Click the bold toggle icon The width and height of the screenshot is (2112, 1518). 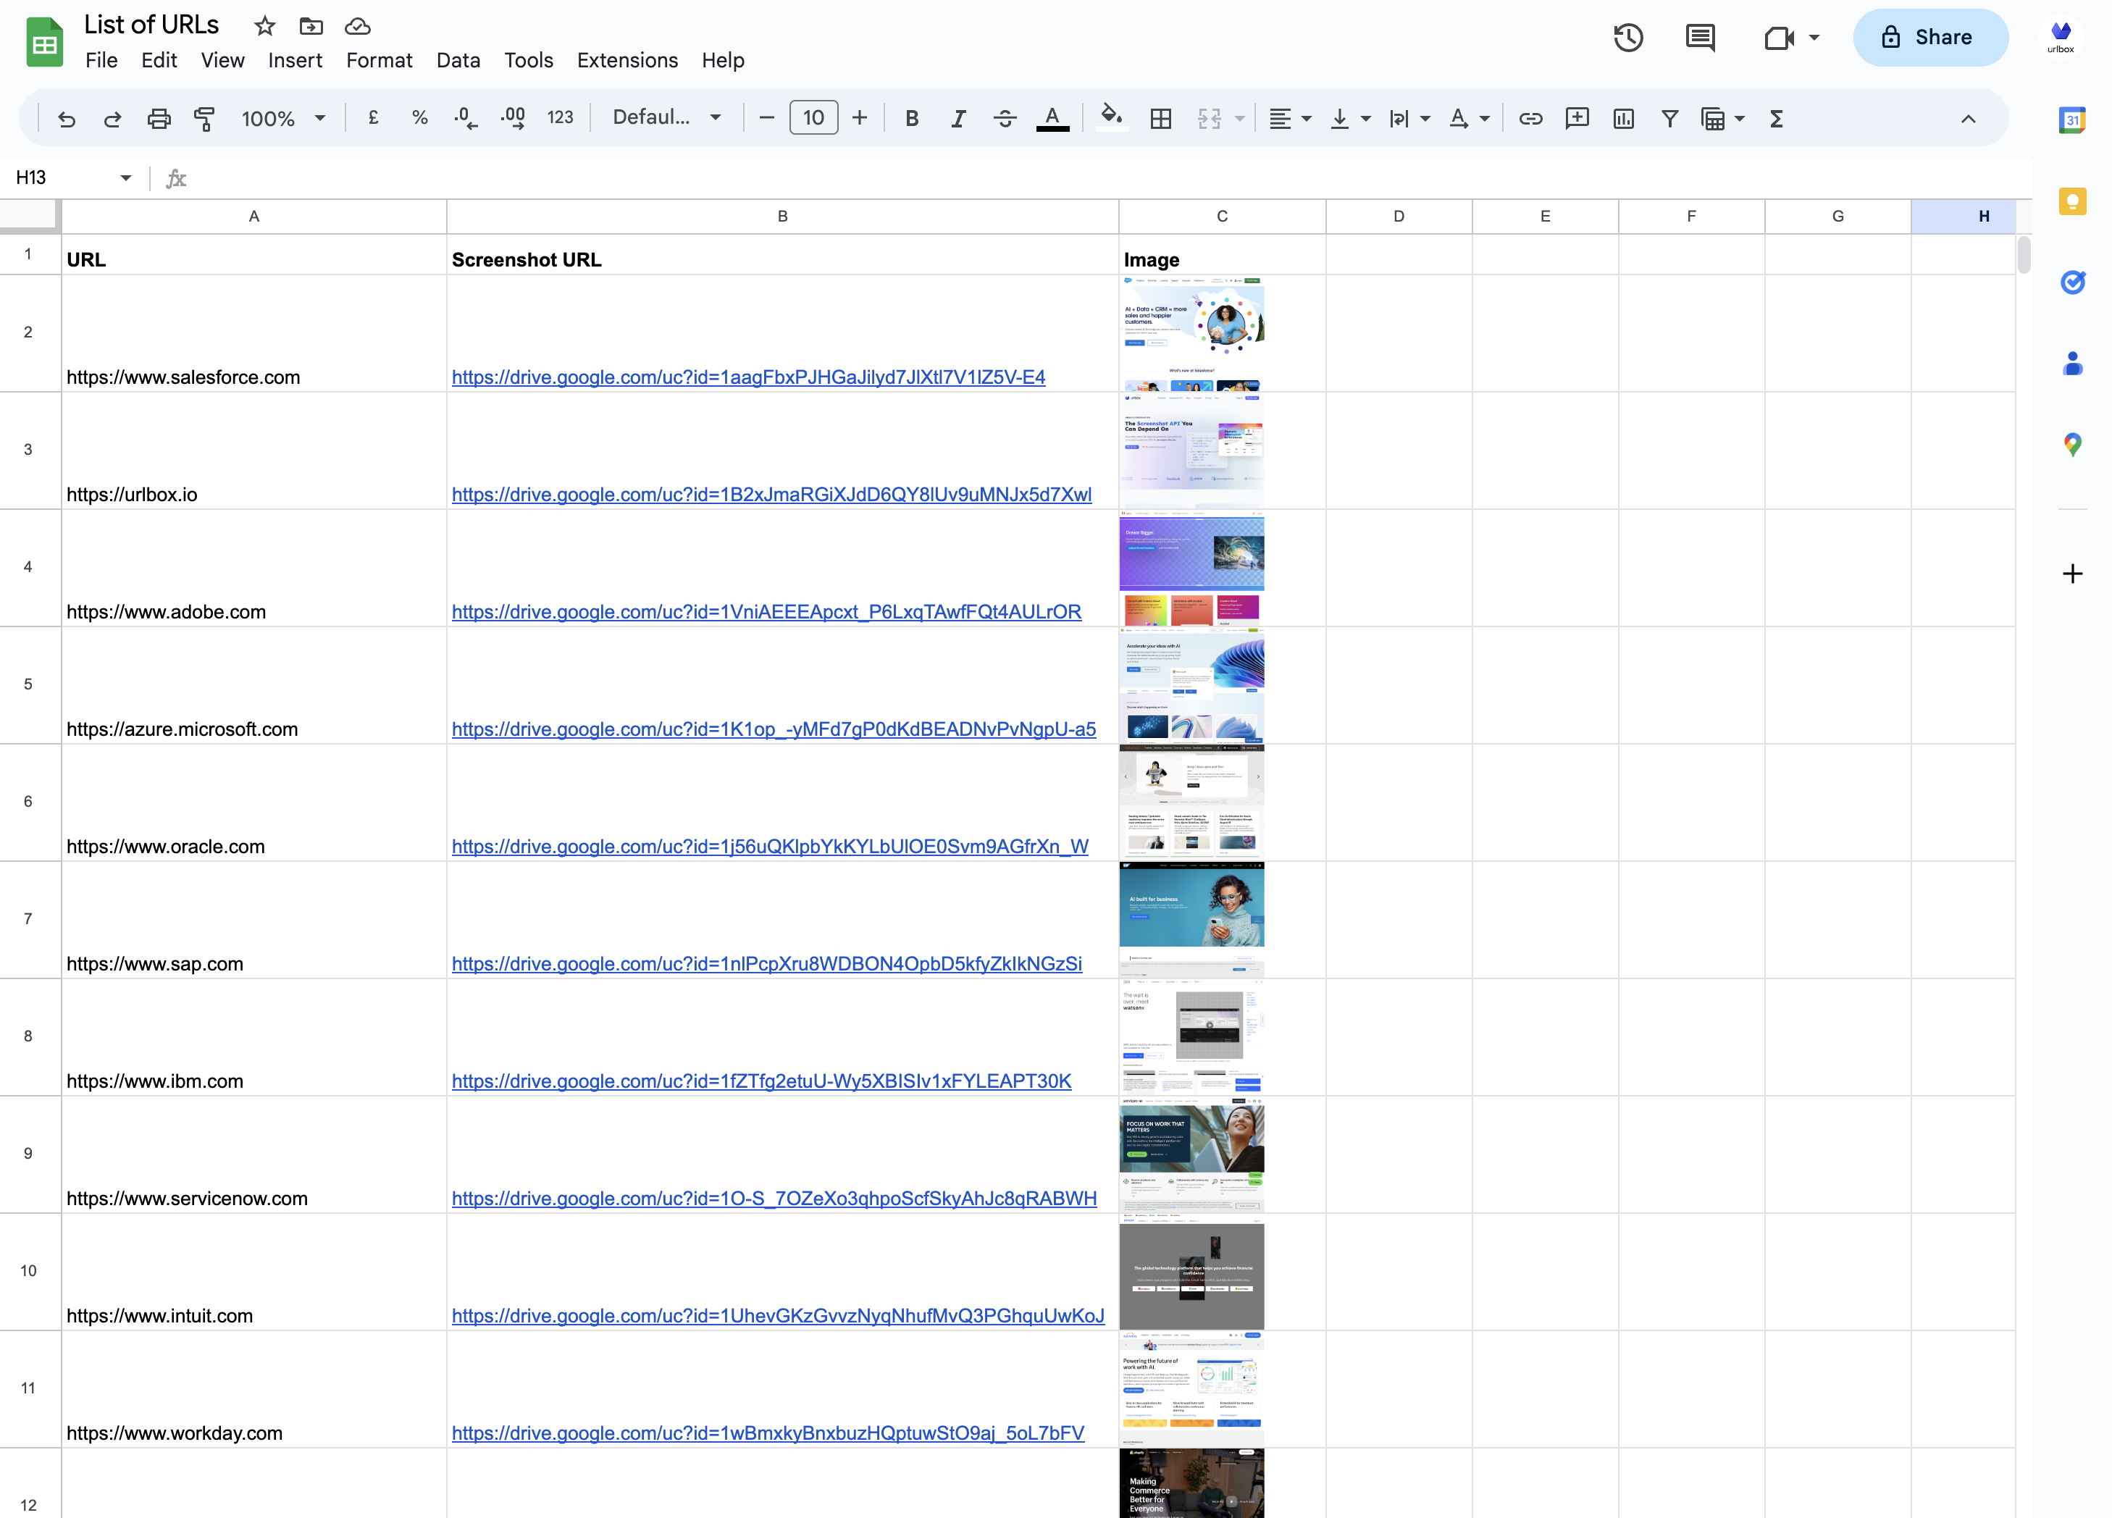912,118
